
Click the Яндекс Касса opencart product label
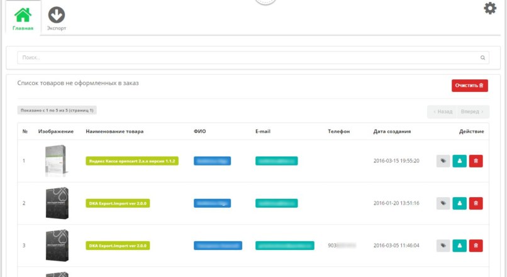[132, 161]
